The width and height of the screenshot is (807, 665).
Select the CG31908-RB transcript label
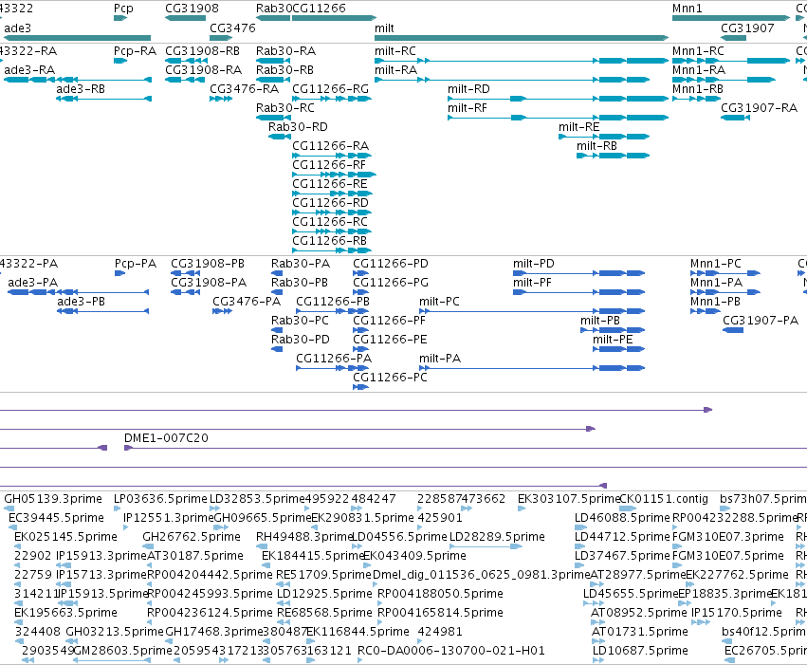202,51
